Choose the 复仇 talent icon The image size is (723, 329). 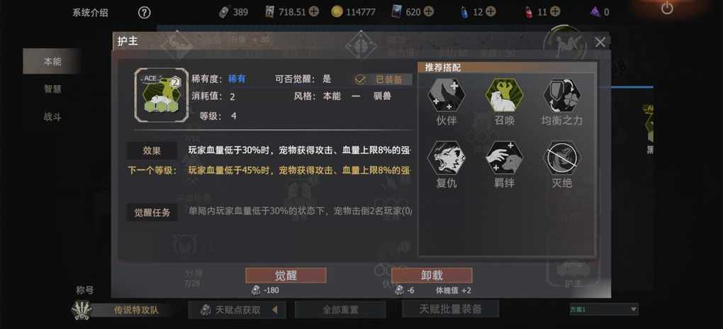[x=446, y=158]
